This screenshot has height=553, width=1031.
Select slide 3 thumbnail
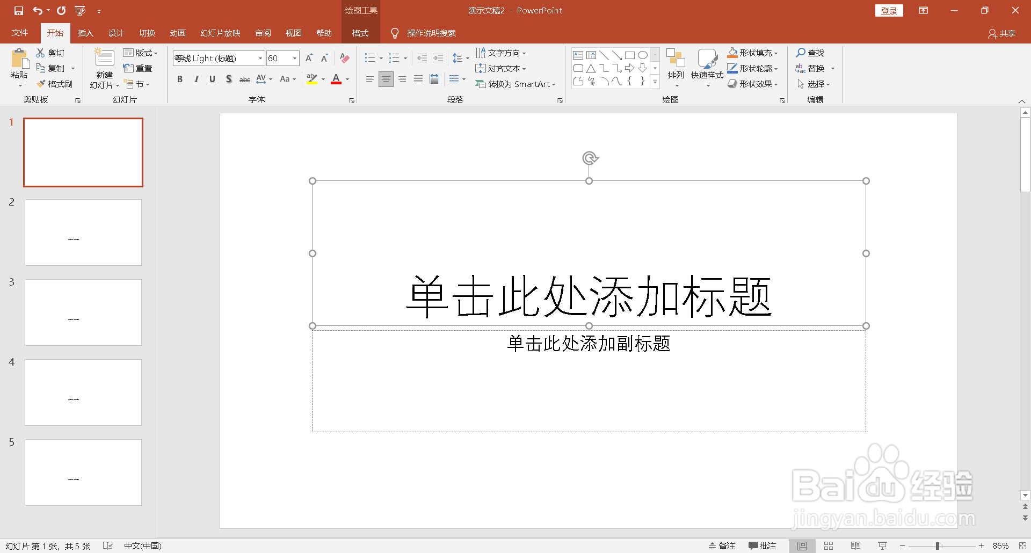point(83,312)
